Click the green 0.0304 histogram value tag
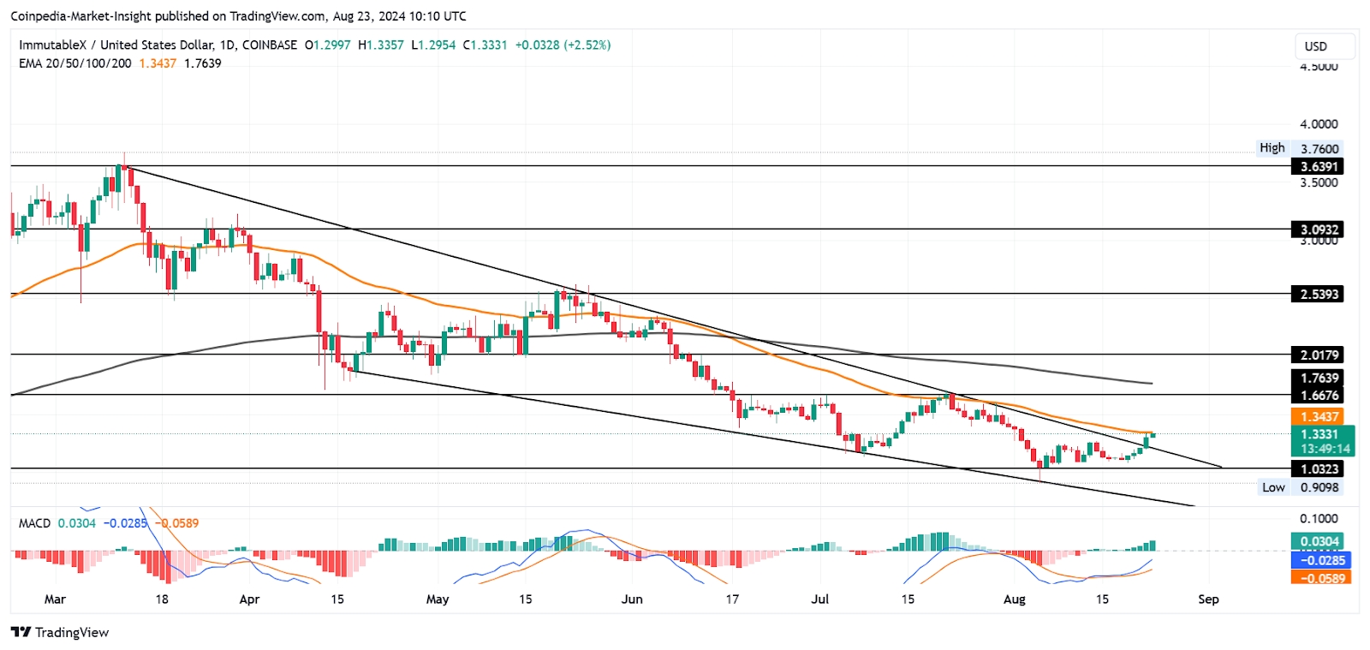The image size is (1370, 650). coord(1319,541)
